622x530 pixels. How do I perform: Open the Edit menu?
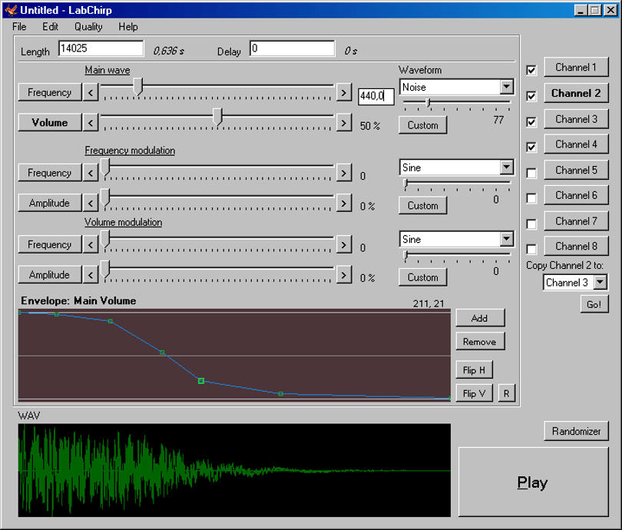coord(51,27)
